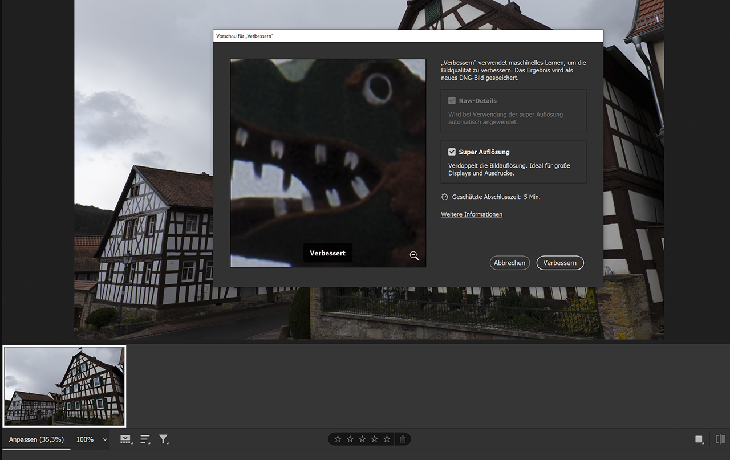Expand the zoom level dropdown arrow

click(x=105, y=439)
